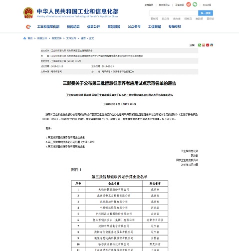Click the 邮箱登录 top link
This screenshot has height=251, width=239.
coord(149,5)
